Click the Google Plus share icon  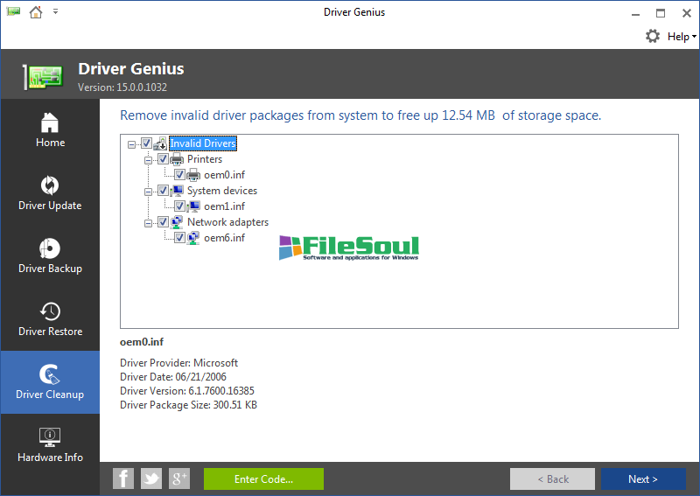tap(179, 479)
